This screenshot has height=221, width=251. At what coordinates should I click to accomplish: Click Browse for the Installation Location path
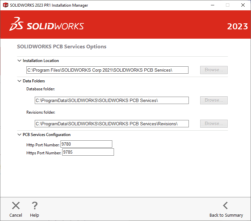pyautogui.click(x=214, y=70)
